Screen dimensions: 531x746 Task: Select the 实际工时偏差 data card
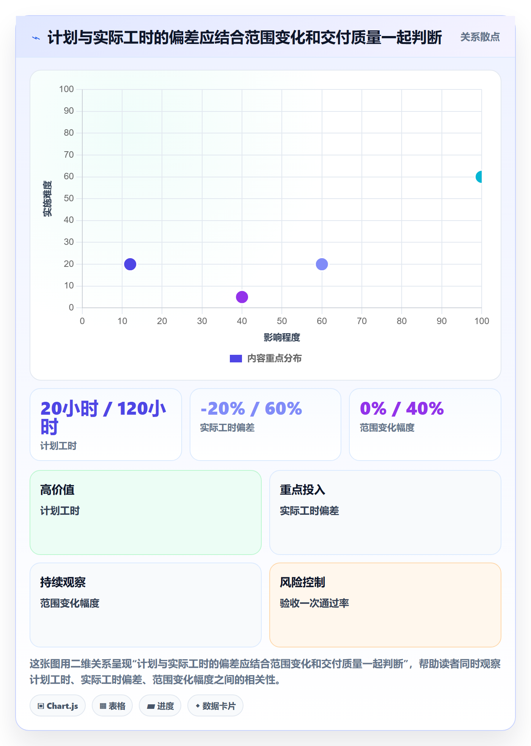coord(265,425)
